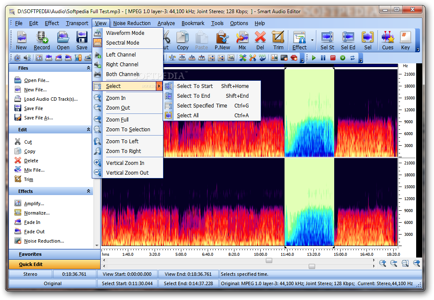Click the zoom to selection magnifier icon
Image resolution: width=434 pixels, height=300 pixels.
(405, 263)
